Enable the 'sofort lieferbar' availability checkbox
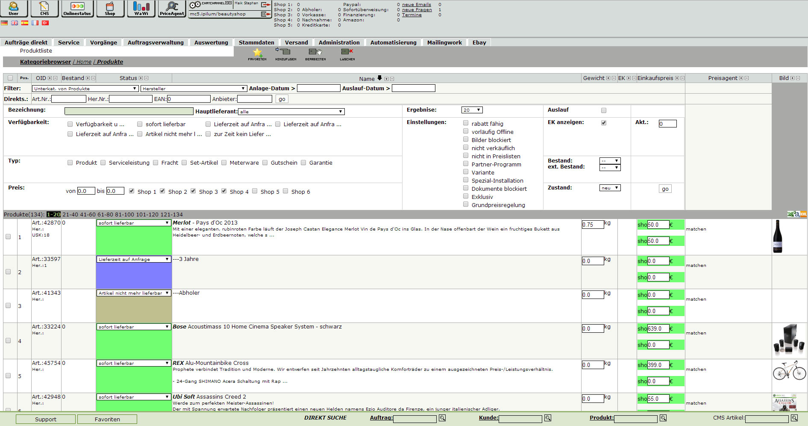The height and width of the screenshot is (426, 808). coord(140,124)
